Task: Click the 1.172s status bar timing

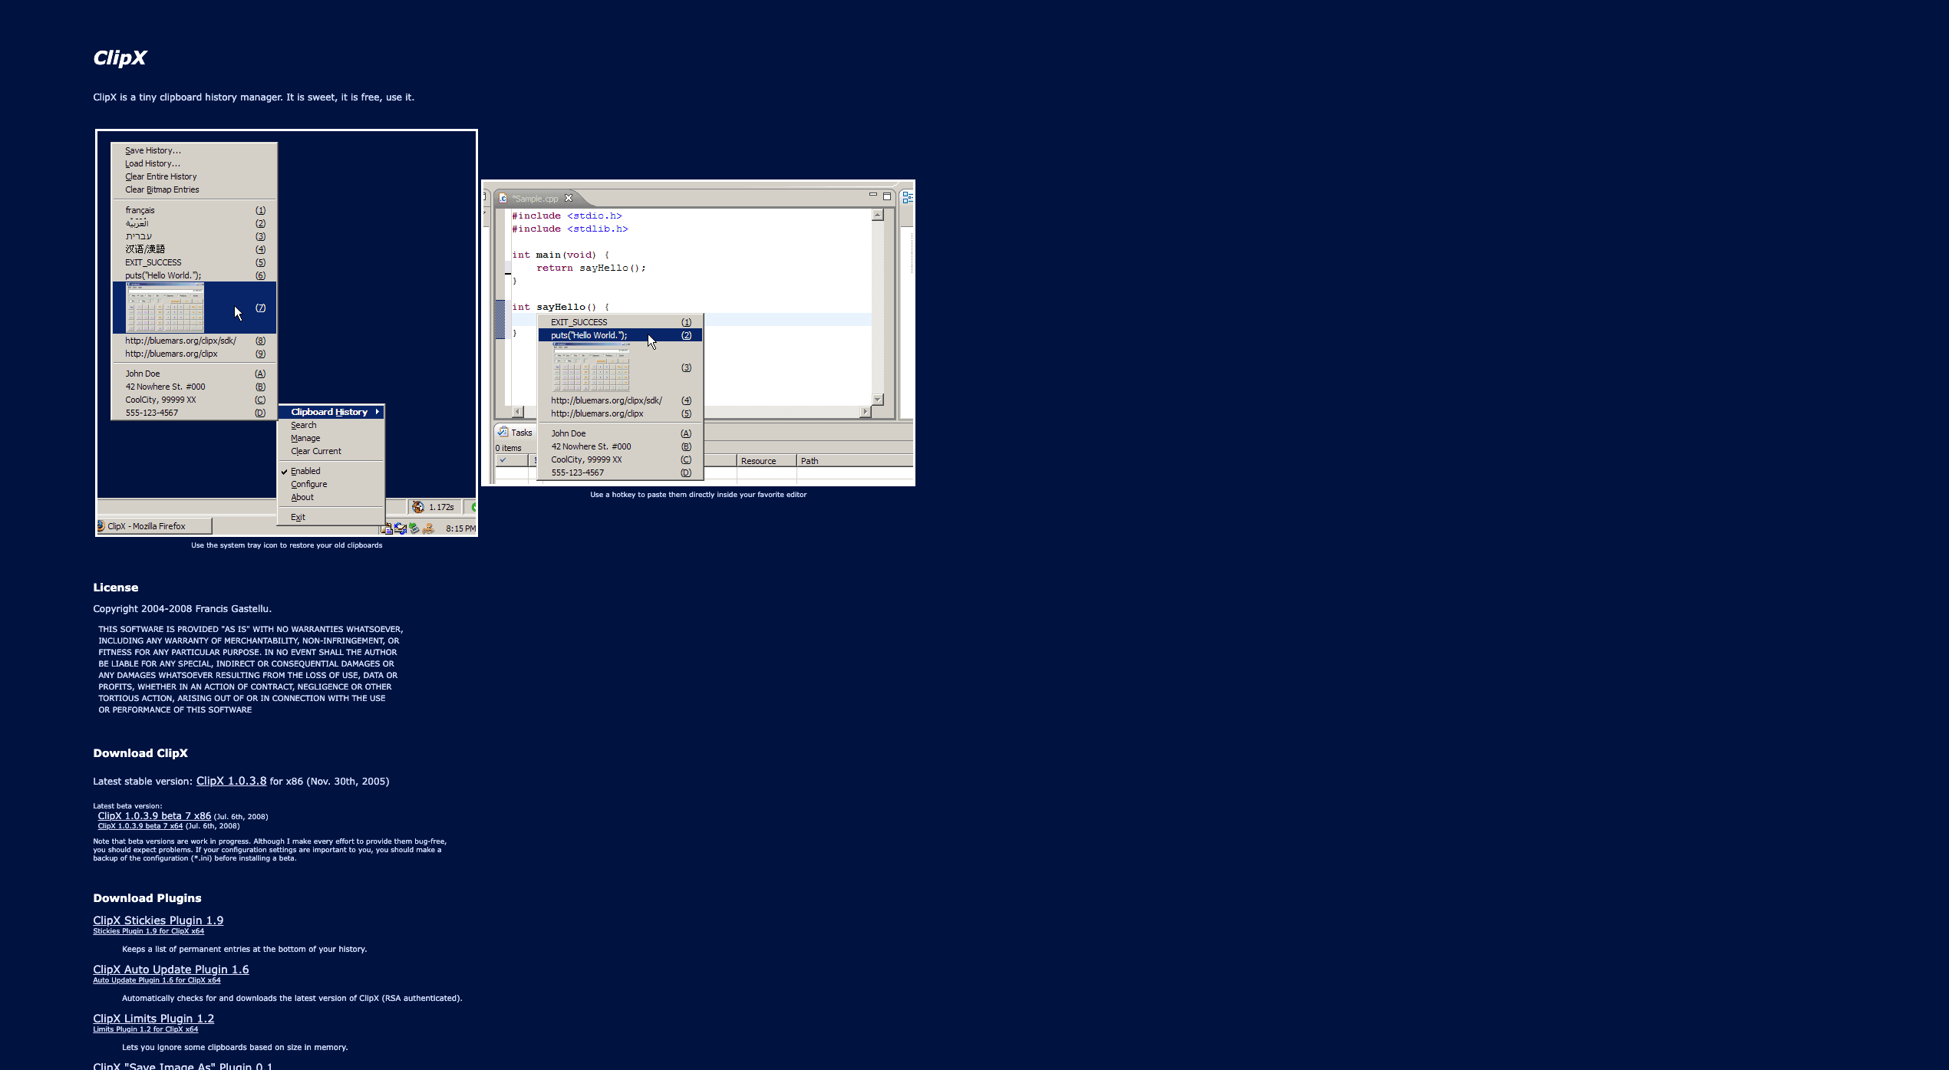Action: [x=441, y=507]
